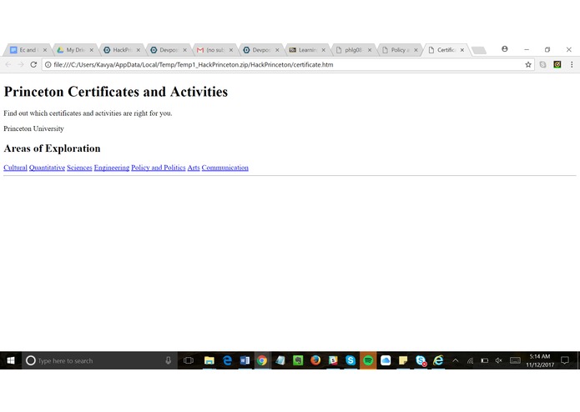
Task: Open Task View from the taskbar
Action: 189,360
